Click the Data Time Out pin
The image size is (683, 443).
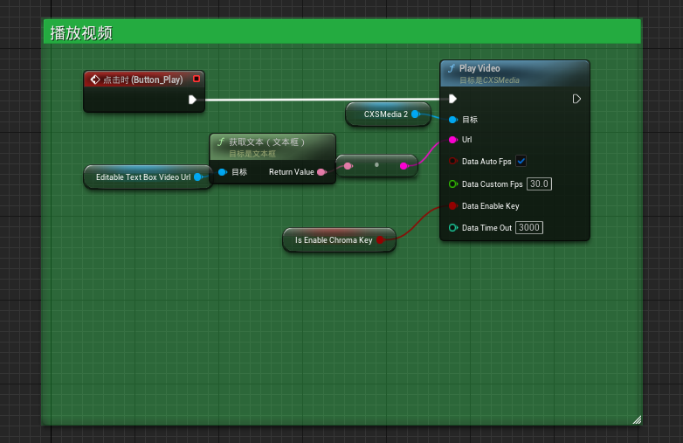pyautogui.click(x=452, y=228)
